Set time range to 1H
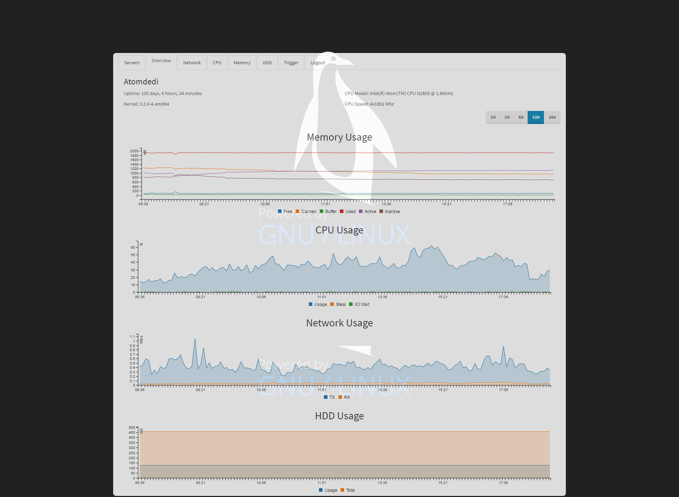Viewport: 679px width, 497px height. [x=493, y=117]
